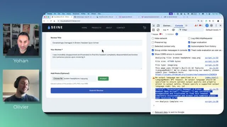Click into the Review Title field
This screenshot has width=227, height=127.
click(x=96, y=43)
